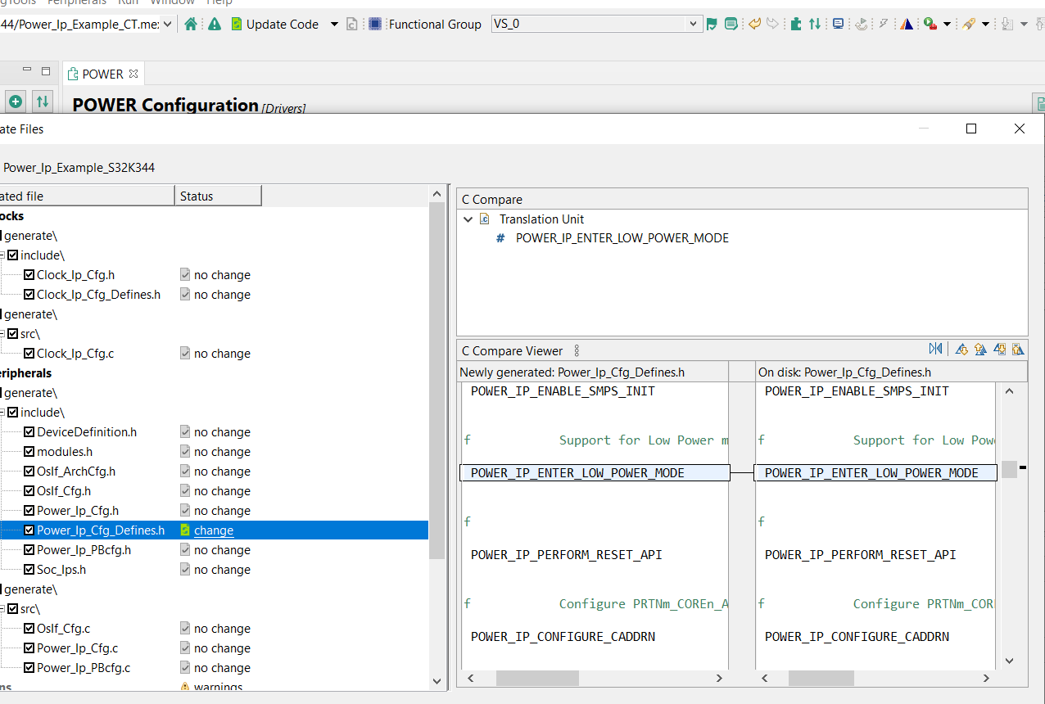This screenshot has height=704, width=1045.
Task: Click the file list vertical scrollbar thumb
Action: [437, 381]
